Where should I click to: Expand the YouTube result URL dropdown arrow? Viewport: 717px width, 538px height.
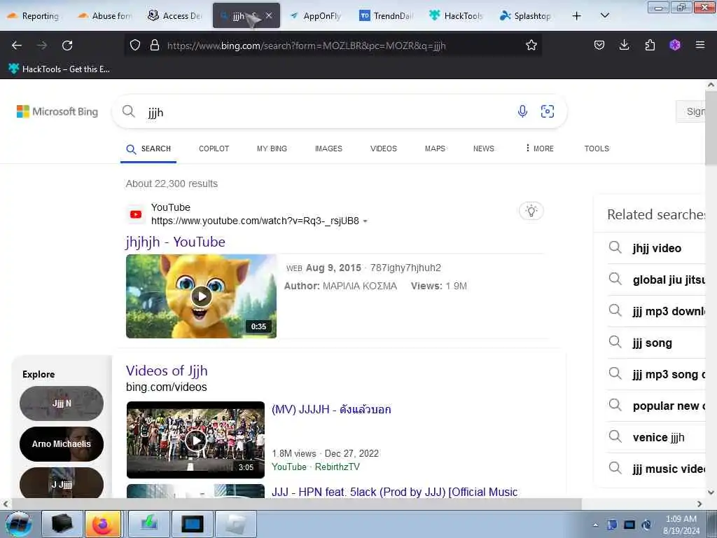tap(366, 221)
